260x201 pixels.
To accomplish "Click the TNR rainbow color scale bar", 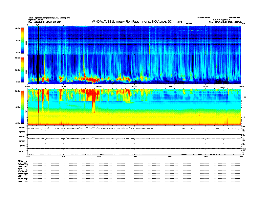I will point(22,107).
